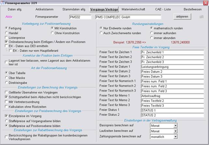The height and width of the screenshot is (145, 209).
Task: Select the Handel radio button
Action: pos(7,33)
